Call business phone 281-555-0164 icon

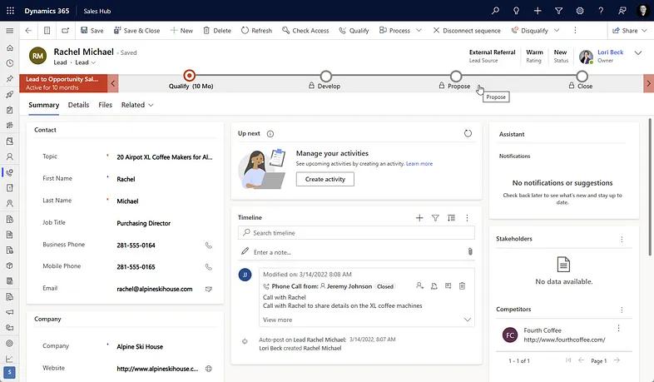[209, 246]
